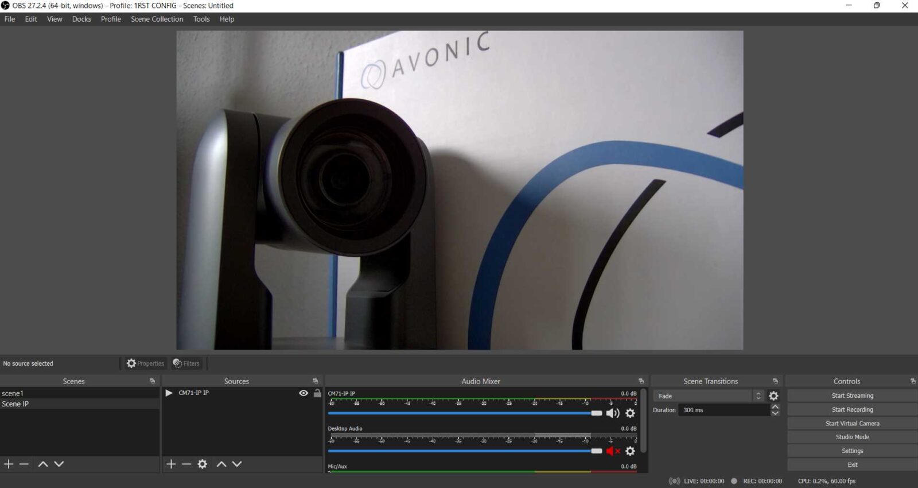This screenshot has width=918, height=488.
Task: Move source down in the Sources panel
Action: pyautogui.click(x=237, y=464)
